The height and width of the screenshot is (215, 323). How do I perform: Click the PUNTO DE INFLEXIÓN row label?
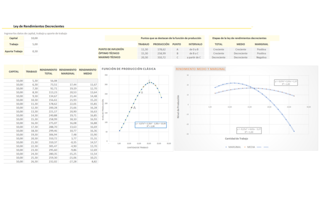point(111,49)
